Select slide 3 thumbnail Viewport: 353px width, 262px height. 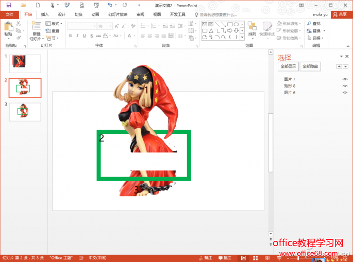(25, 112)
